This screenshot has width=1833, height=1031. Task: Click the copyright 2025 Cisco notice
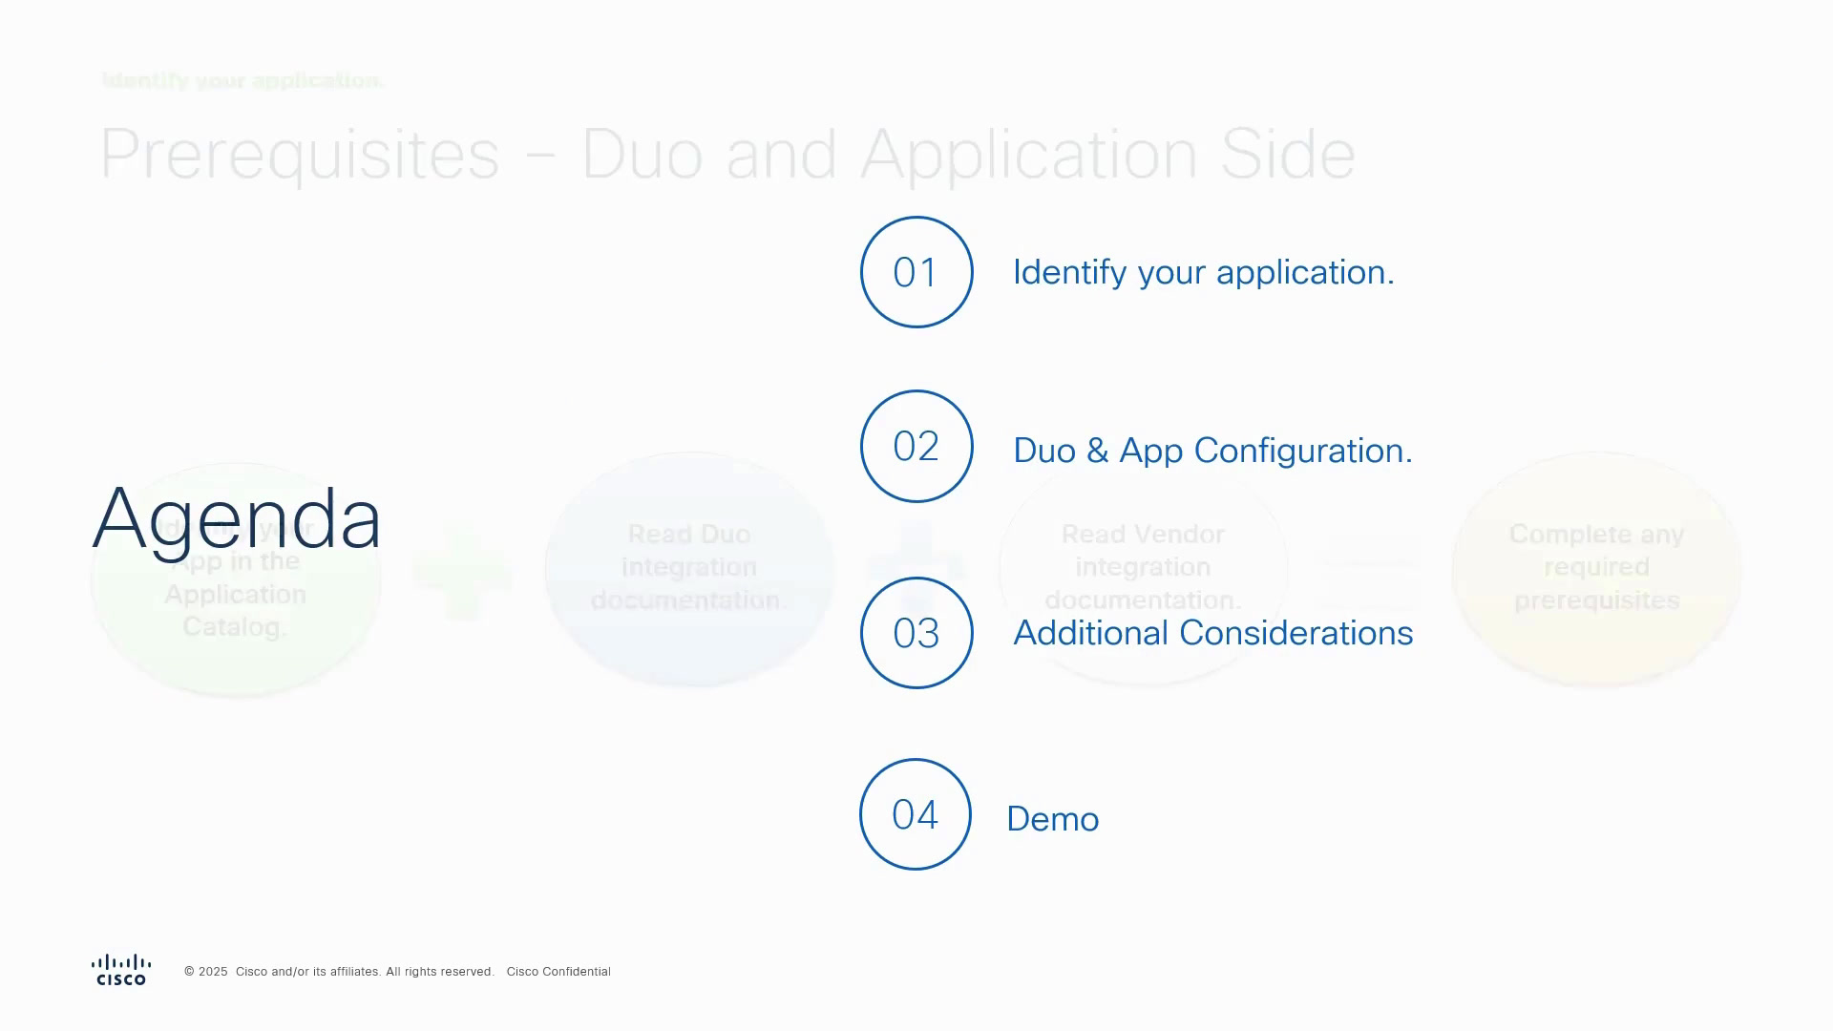(x=339, y=972)
